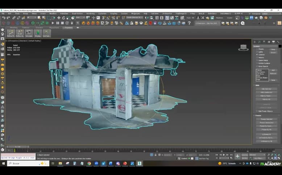Image resolution: width=282 pixels, height=175 pixels.
Task: Toggle the Particle Systems hide checkbox
Action: 257,63
